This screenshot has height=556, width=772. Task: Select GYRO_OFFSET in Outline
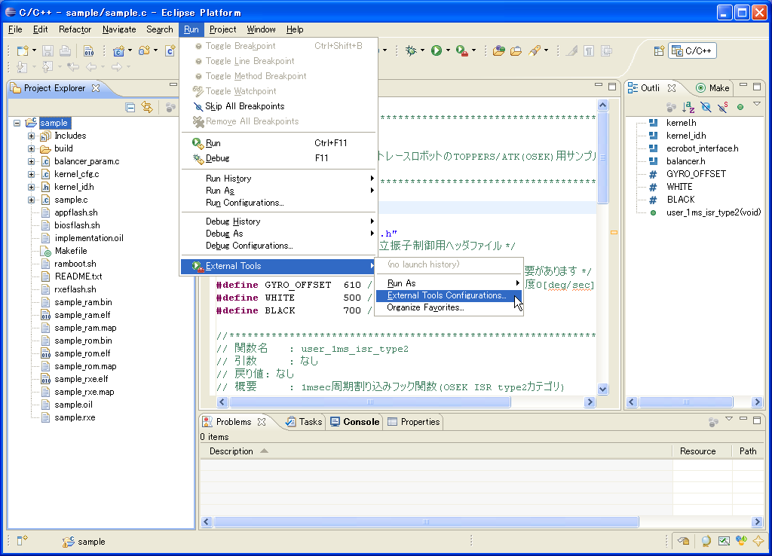pyautogui.click(x=696, y=174)
